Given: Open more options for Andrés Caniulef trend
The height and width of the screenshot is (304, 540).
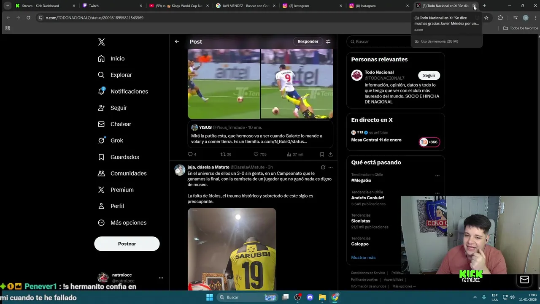Looking at the screenshot, I should [x=437, y=193].
